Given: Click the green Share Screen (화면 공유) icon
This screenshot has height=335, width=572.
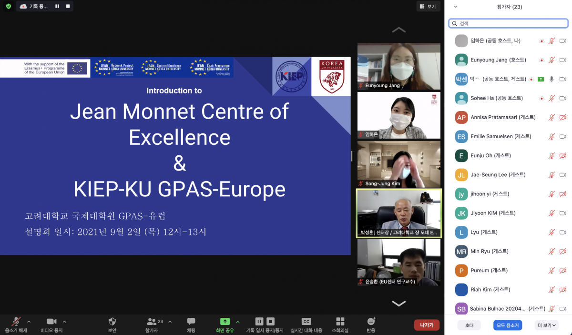Looking at the screenshot, I should pyautogui.click(x=225, y=322).
